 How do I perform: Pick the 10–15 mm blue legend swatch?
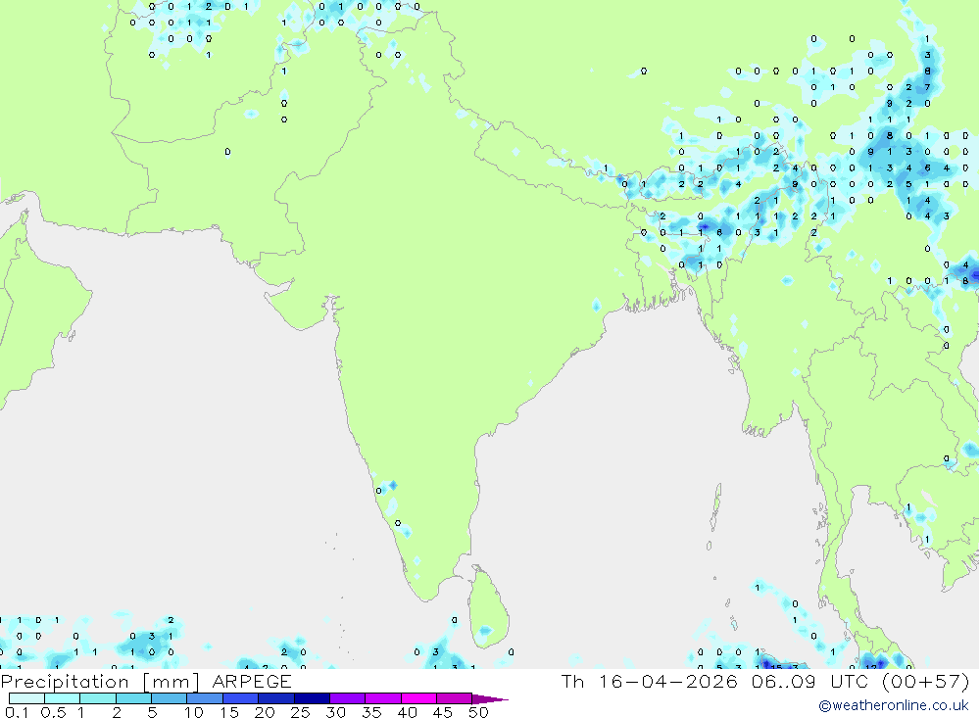(x=205, y=698)
